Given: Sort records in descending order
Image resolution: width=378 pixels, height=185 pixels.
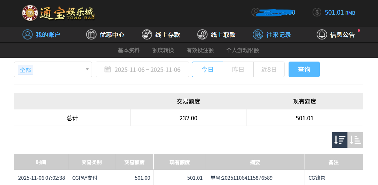Looking at the screenshot, I should click(x=339, y=140).
